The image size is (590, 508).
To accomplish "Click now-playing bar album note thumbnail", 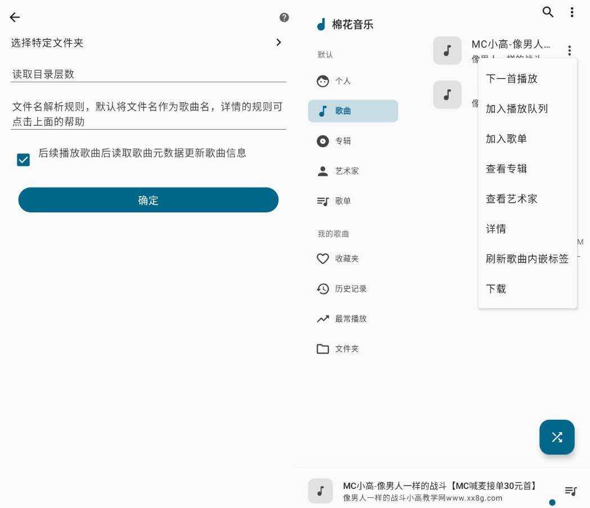I will [321, 491].
